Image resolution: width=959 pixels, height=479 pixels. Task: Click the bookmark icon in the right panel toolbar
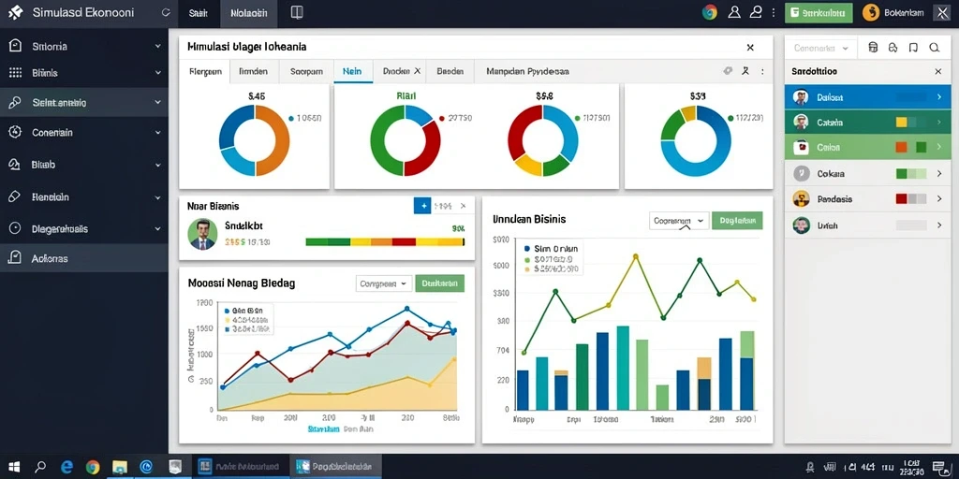click(x=913, y=48)
